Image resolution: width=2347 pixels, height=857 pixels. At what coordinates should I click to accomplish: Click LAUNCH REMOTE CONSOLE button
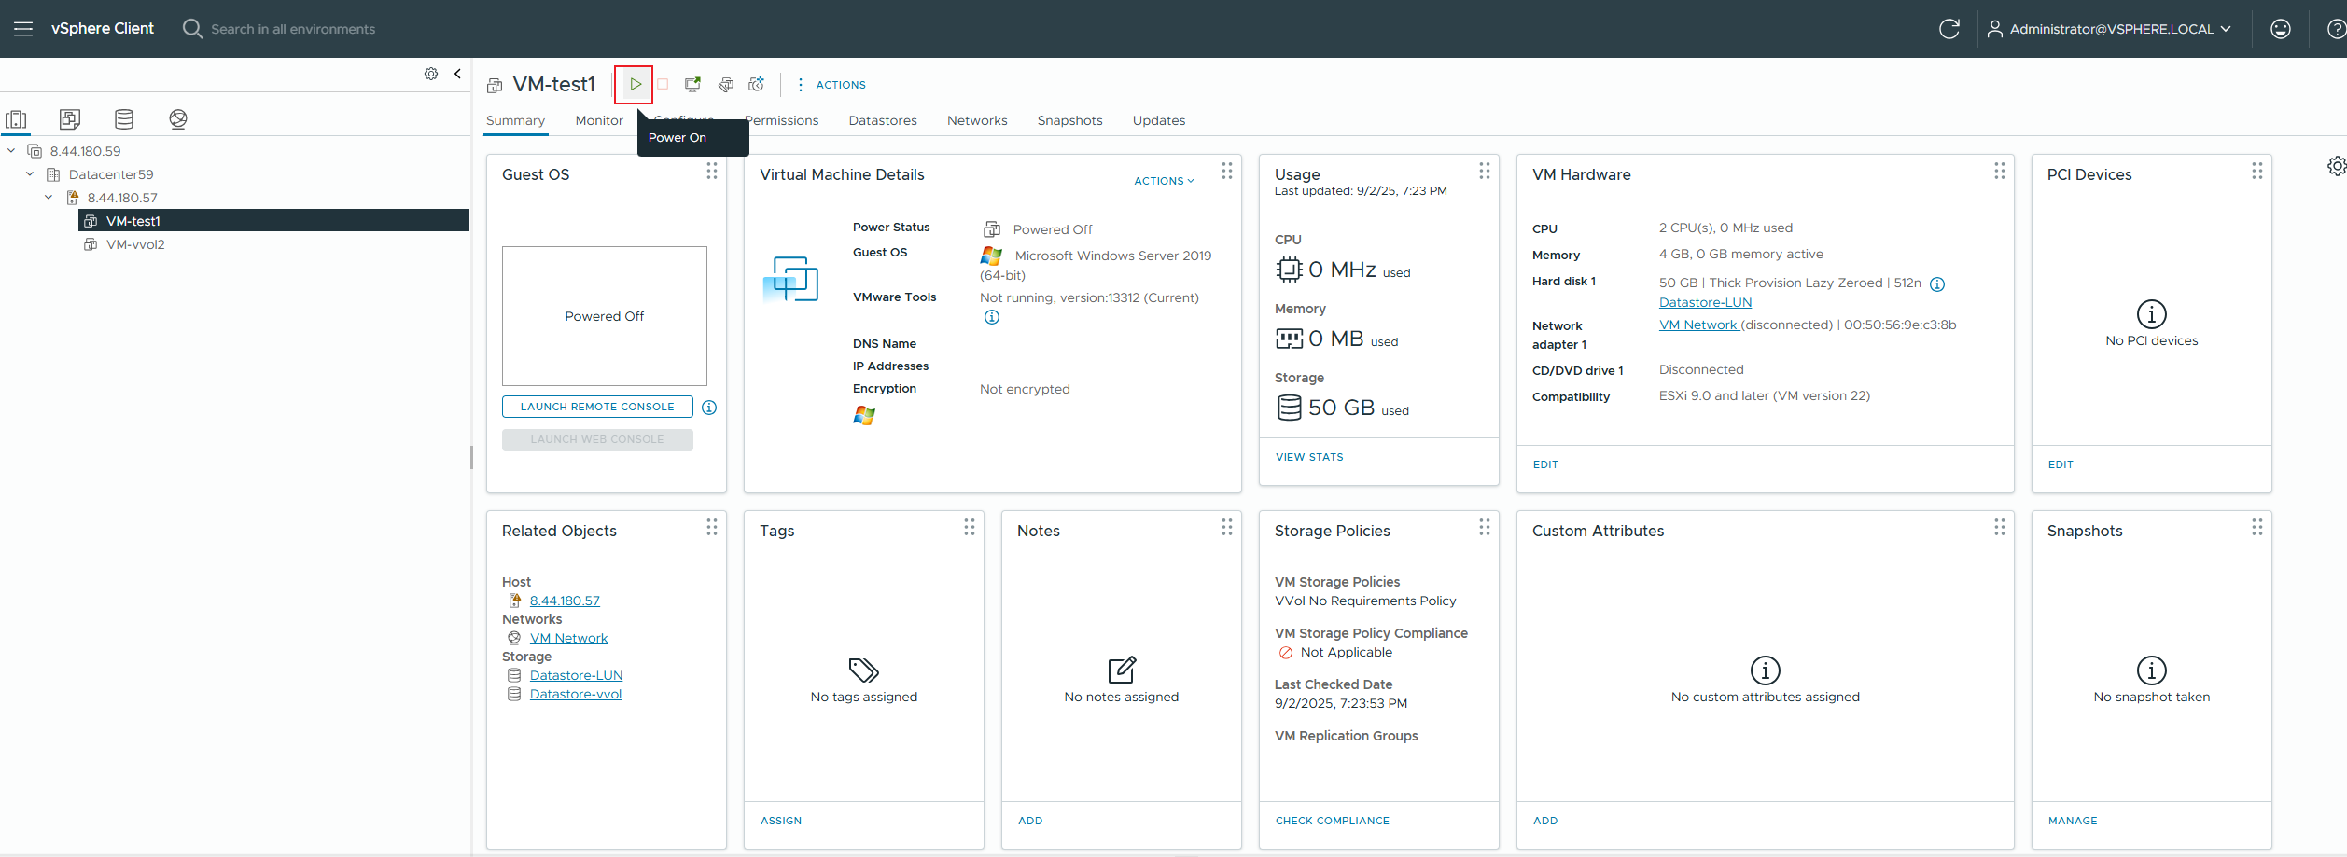[x=597, y=407]
